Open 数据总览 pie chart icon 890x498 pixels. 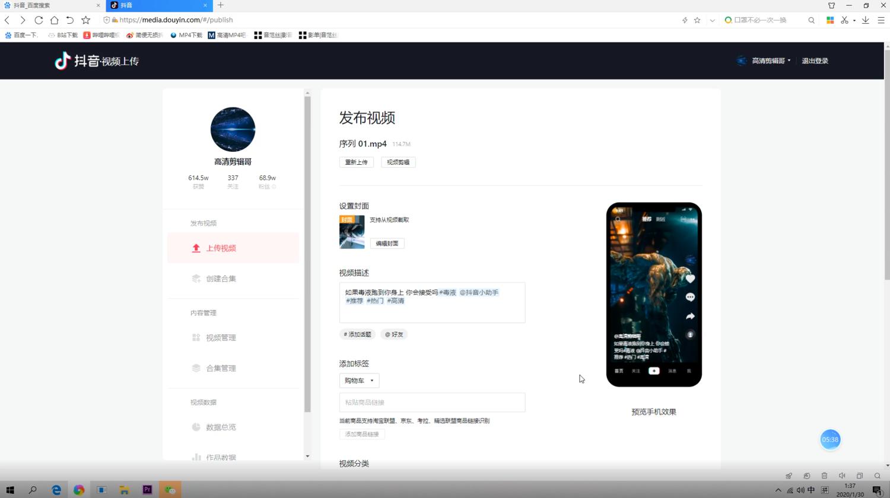pos(196,427)
